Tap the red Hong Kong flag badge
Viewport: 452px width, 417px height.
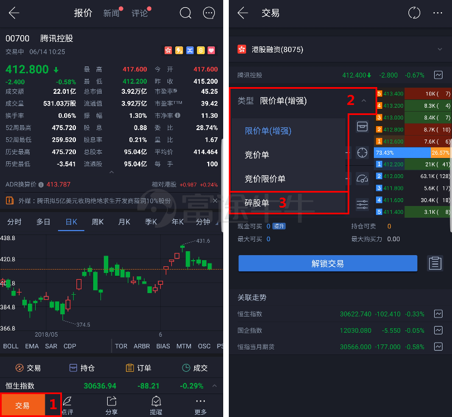point(168,50)
